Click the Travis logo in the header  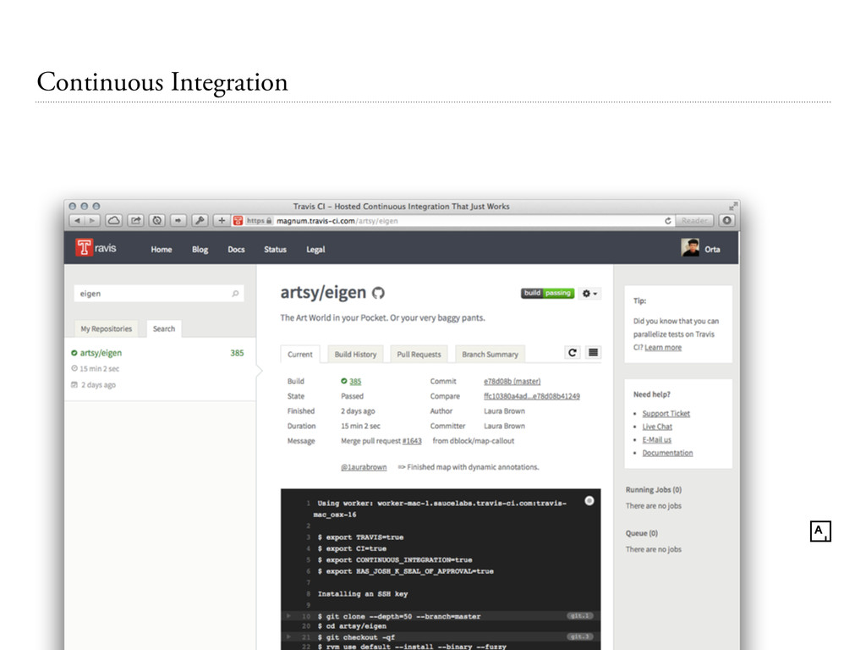[96, 248]
